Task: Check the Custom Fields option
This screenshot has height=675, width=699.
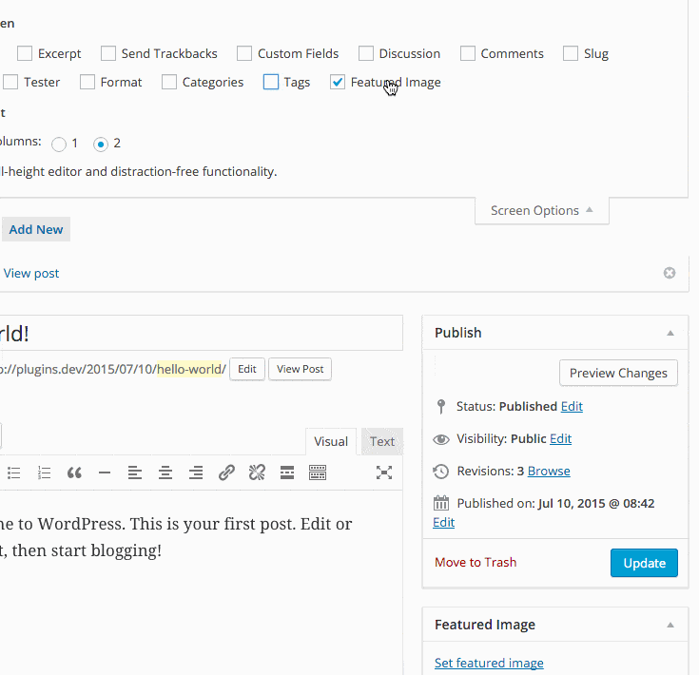Action: click(x=244, y=54)
